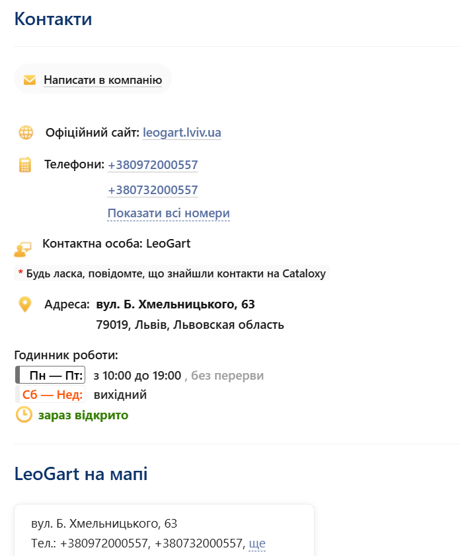The width and height of the screenshot is (460, 556).
Task: Click the map pin icon beside 'Адреса'
Action: 25,304
